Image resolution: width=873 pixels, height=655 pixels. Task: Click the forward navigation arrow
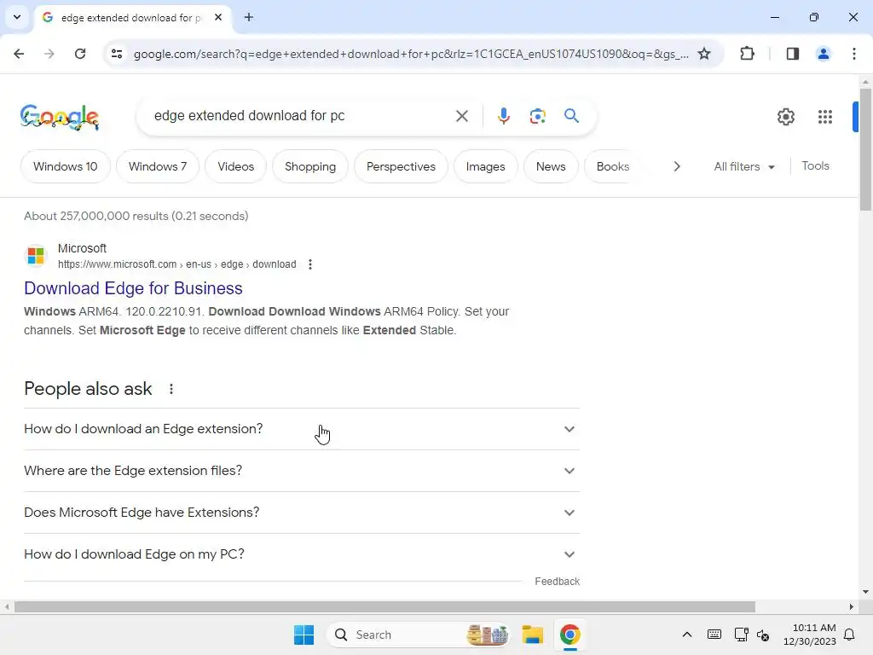pos(49,54)
